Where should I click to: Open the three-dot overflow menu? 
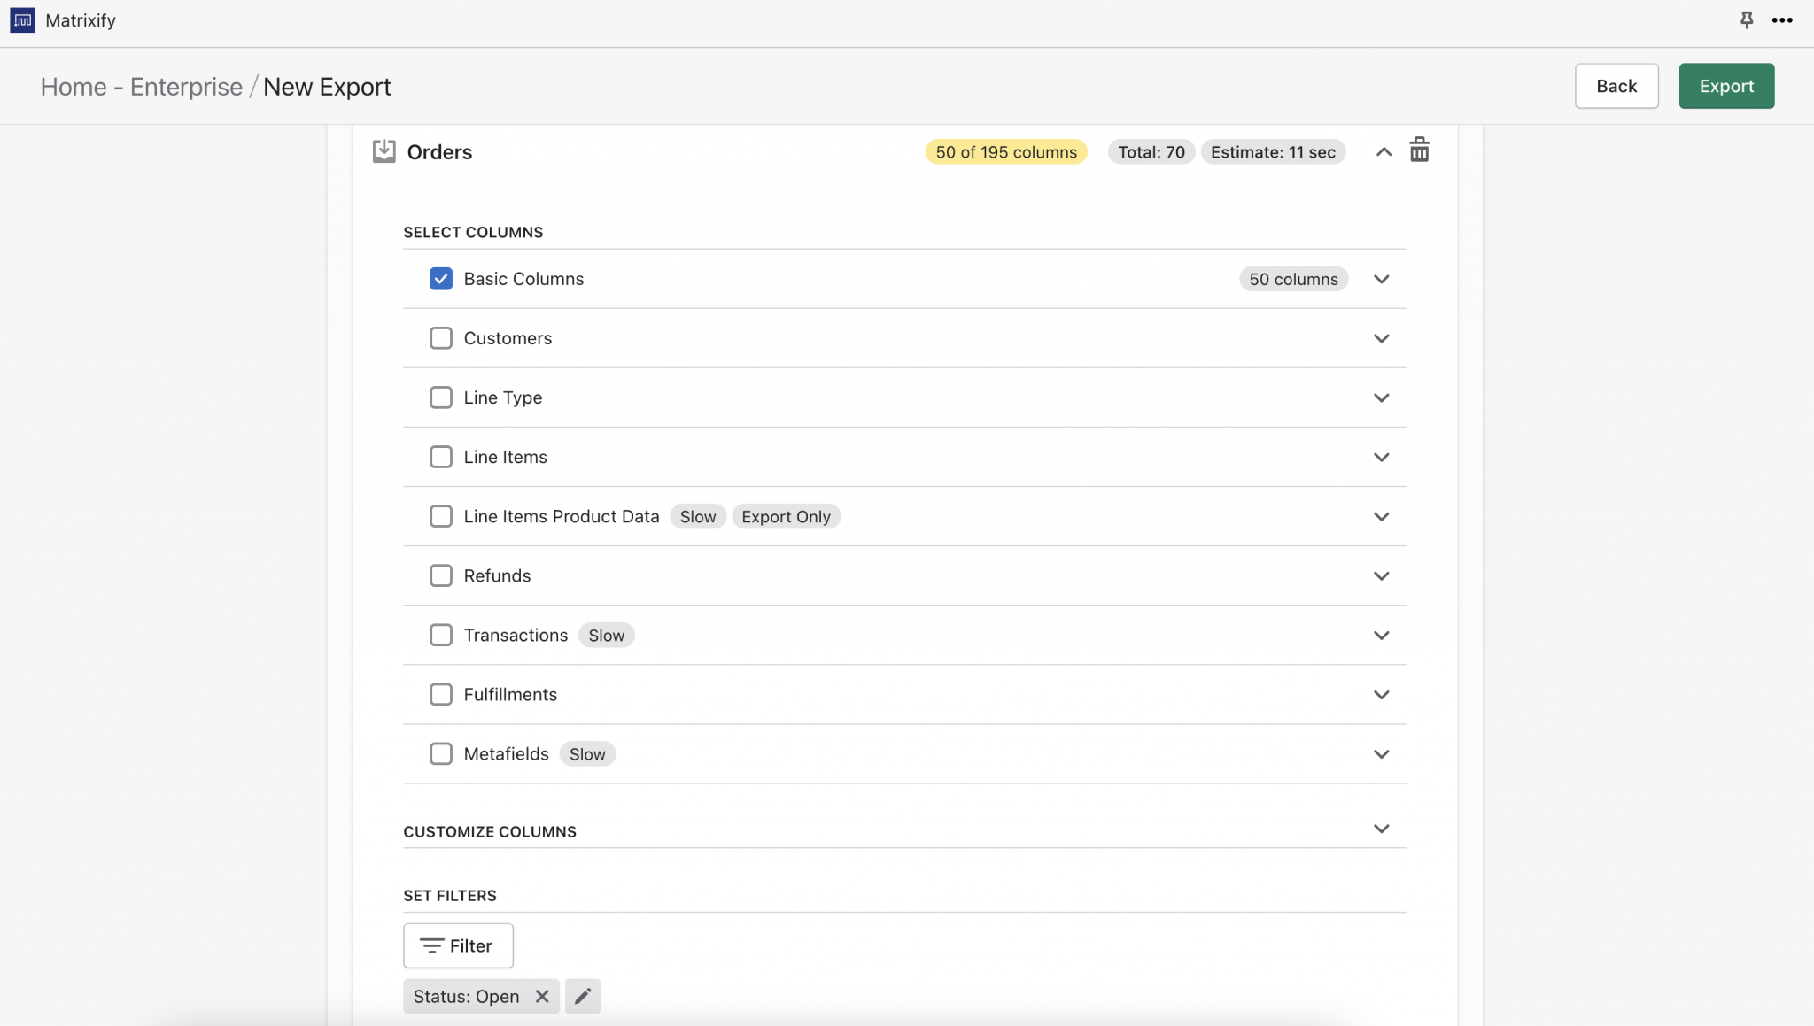[x=1783, y=19]
